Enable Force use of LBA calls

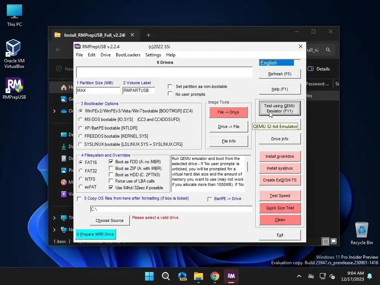click(111, 181)
